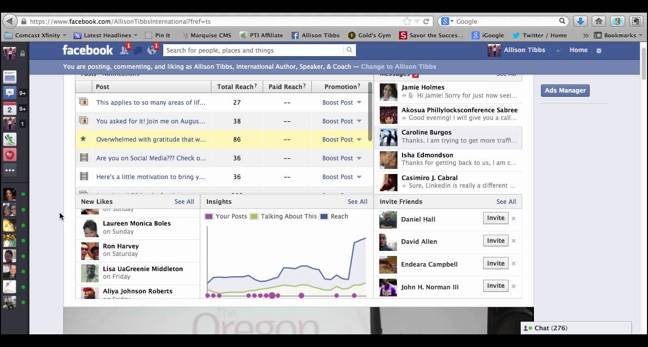Image resolution: width=648 pixels, height=347 pixels.
Task: Click the Facebook search input field
Action: click(254, 50)
